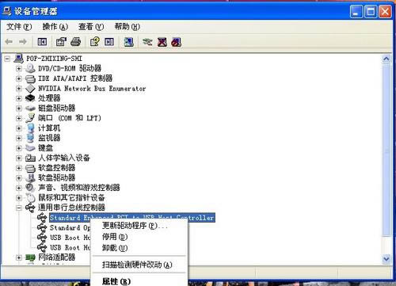Click the sound controller (声音、视频和游戏控制器) icon
This screenshot has width=396, height=286.
pos(30,188)
